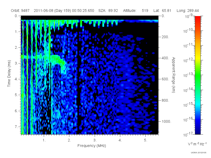Click the time '00:50:25.650' text
Viewport: 211px width, 158px height.
click(x=83, y=11)
